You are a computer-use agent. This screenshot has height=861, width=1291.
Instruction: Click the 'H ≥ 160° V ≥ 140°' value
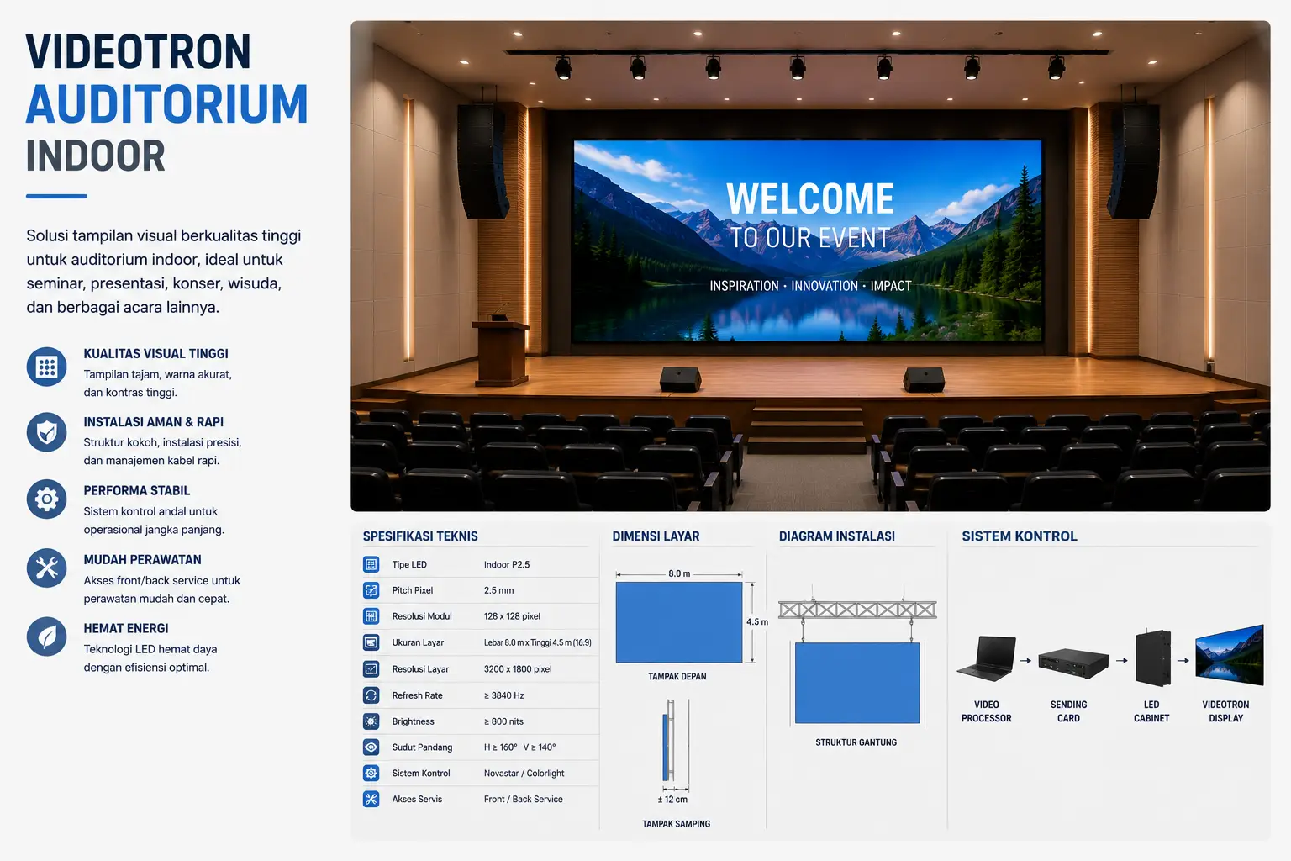point(520,747)
